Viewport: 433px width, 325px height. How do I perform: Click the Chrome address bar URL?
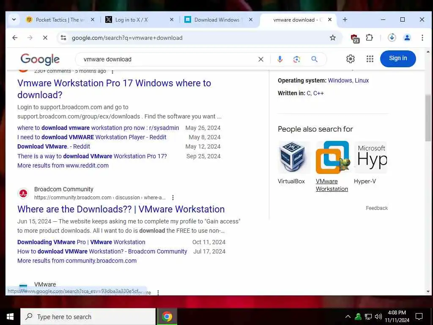pyautogui.click(x=127, y=38)
